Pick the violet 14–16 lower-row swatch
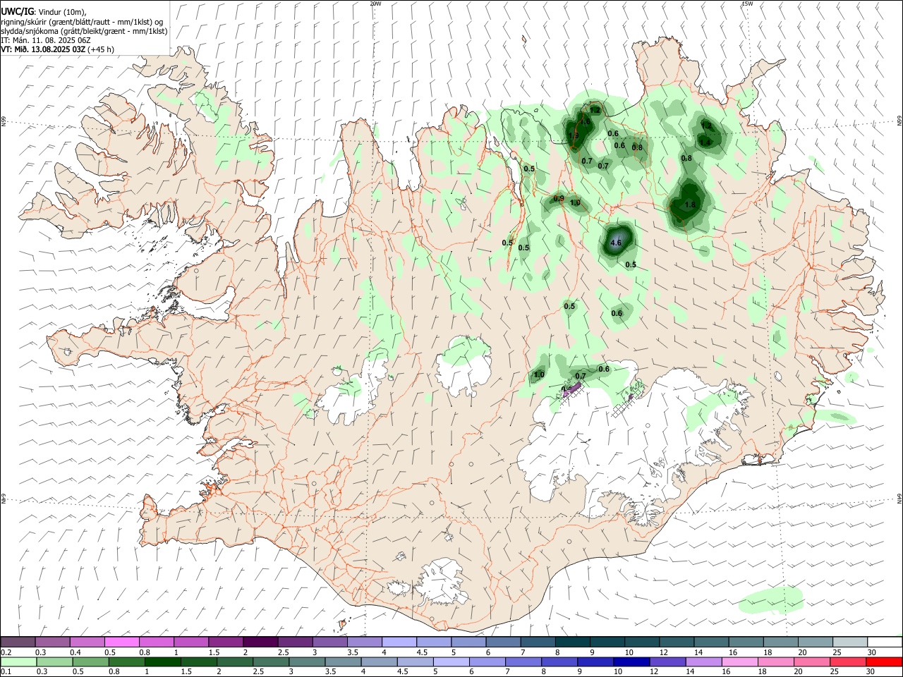This screenshot has width=903, height=677. pos(703,661)
